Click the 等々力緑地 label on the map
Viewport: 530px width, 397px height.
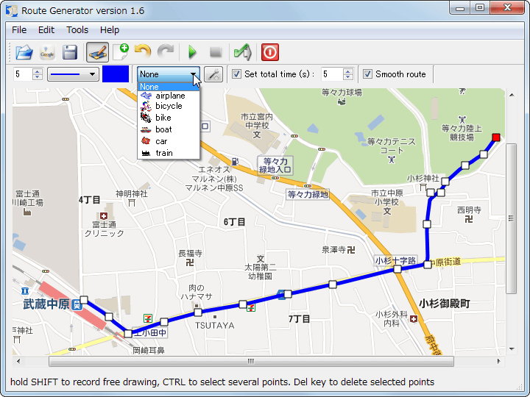[307, 194]
